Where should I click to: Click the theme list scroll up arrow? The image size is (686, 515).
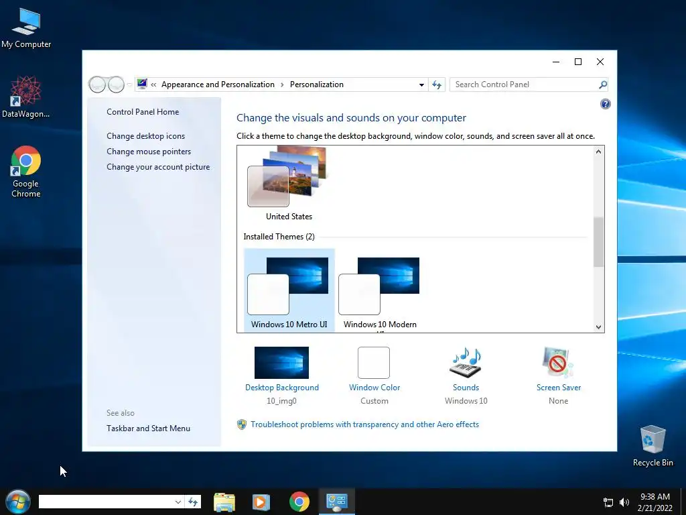point(598,152)
